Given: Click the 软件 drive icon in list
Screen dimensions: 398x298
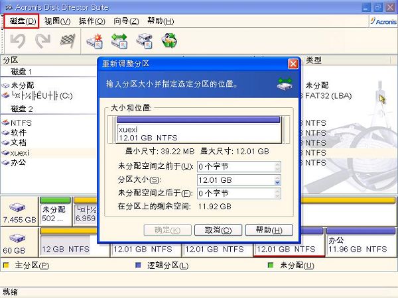Looking at the screenshot, I should [x=5, y=133].
